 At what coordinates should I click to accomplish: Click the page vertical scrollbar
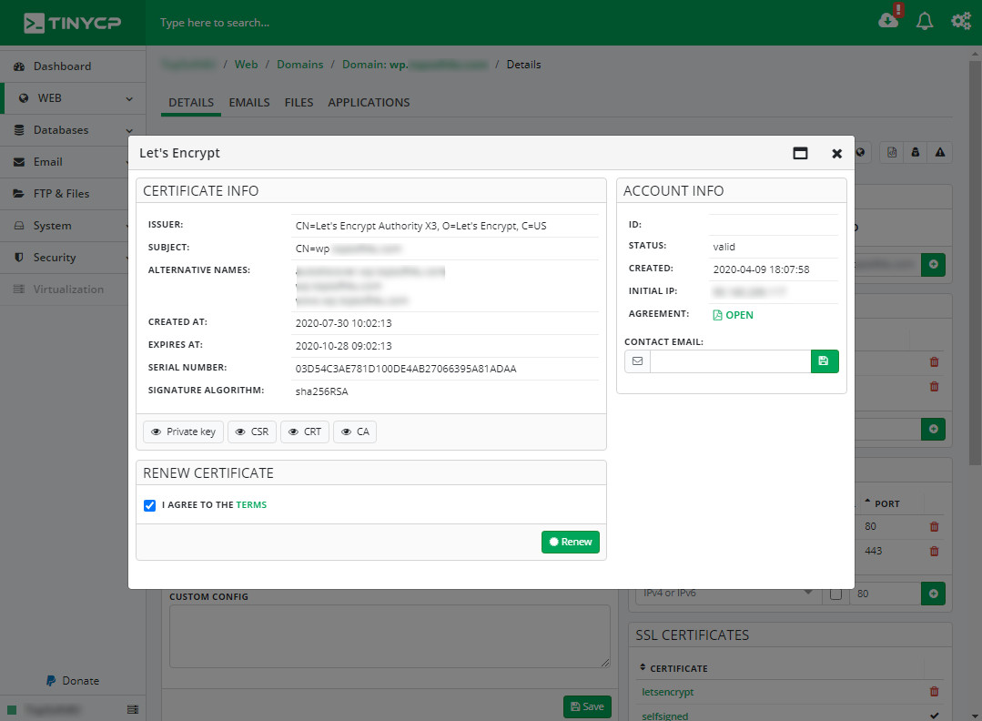[975, 263]
